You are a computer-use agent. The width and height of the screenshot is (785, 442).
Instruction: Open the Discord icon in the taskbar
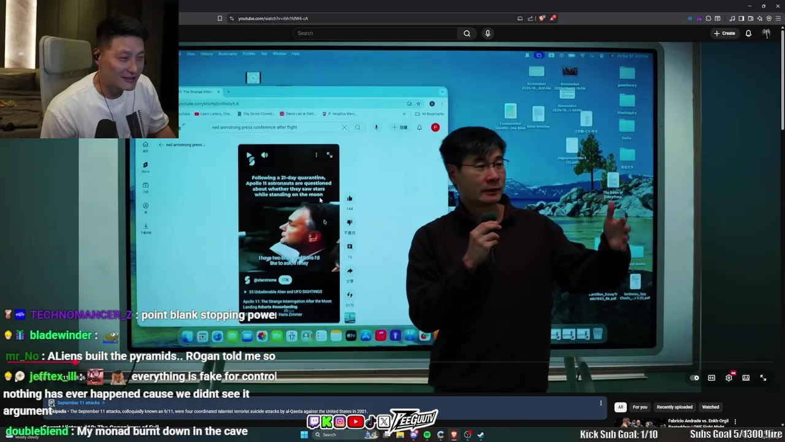414,435
